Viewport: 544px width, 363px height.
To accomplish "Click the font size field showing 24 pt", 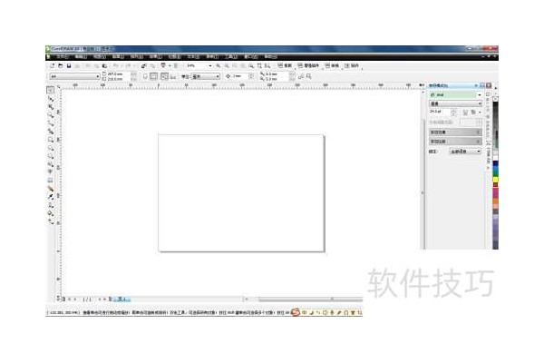I will tap(439, 112).
